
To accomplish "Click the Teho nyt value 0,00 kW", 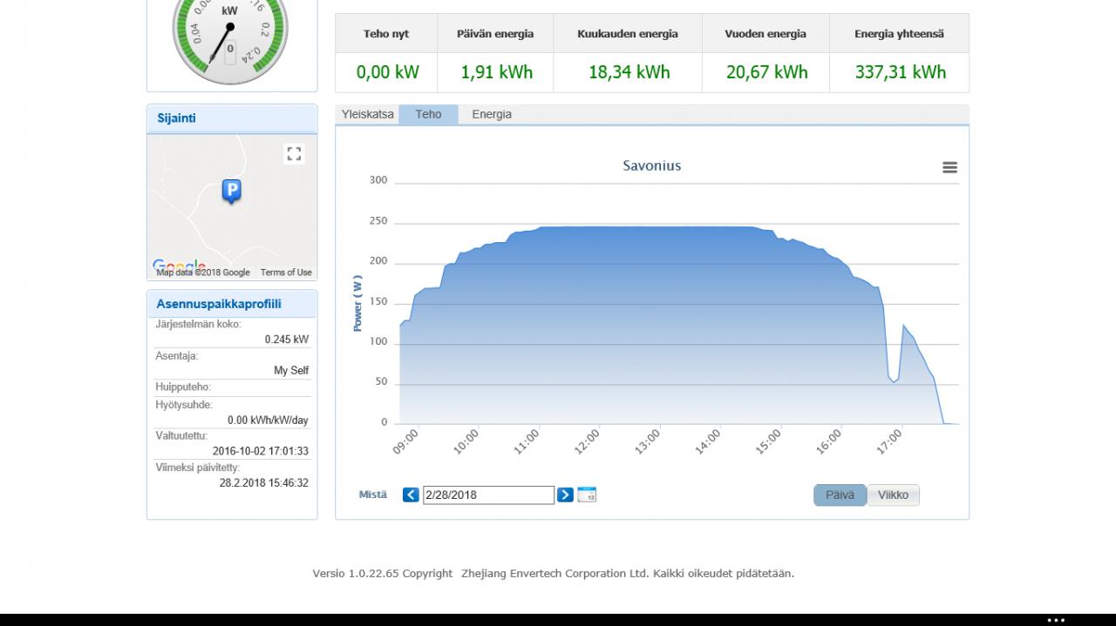I will pyautogui.click(x=388, y=72).
